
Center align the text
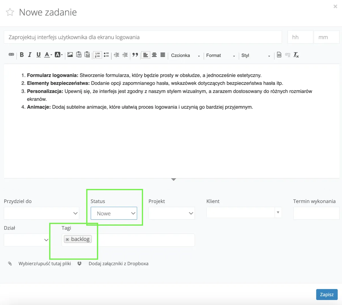(x=154, y=55)
